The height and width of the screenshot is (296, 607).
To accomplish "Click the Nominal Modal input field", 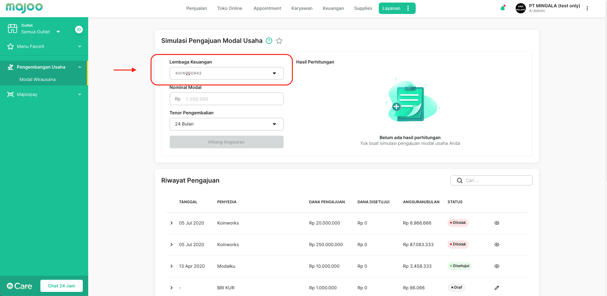I will 226,99.
